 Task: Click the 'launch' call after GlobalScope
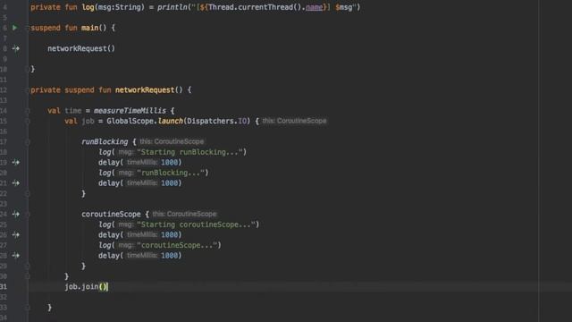click(171, 121)
